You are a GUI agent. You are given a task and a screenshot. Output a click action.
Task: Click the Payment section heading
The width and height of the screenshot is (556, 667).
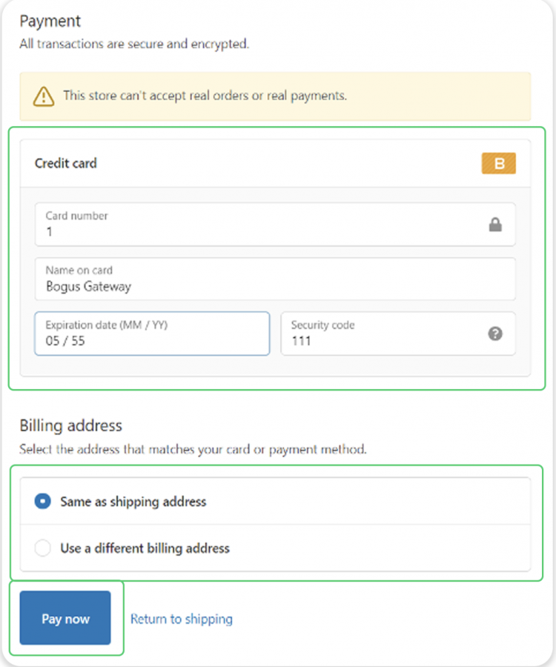click(x=50, y=21)
